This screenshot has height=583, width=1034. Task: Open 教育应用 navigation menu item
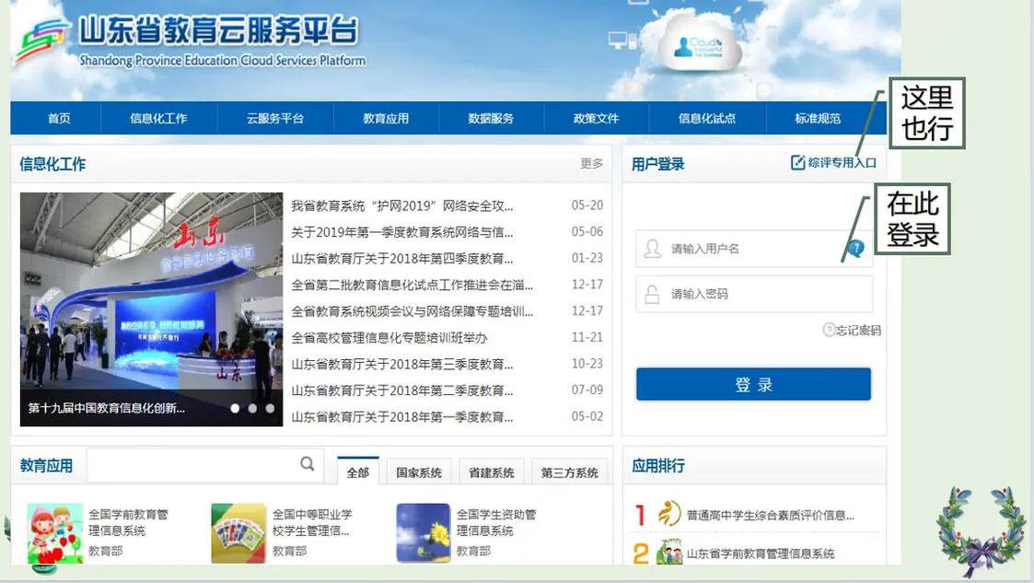(386, 118)
